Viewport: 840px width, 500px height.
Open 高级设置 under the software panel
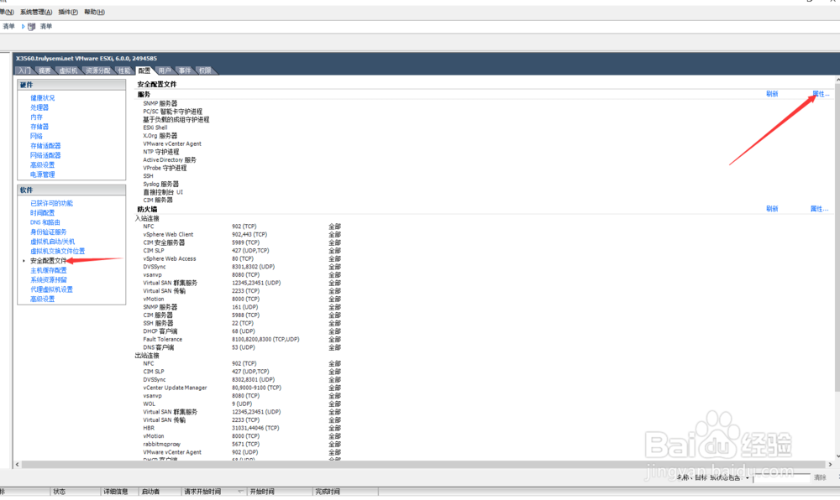coord(42,299)
